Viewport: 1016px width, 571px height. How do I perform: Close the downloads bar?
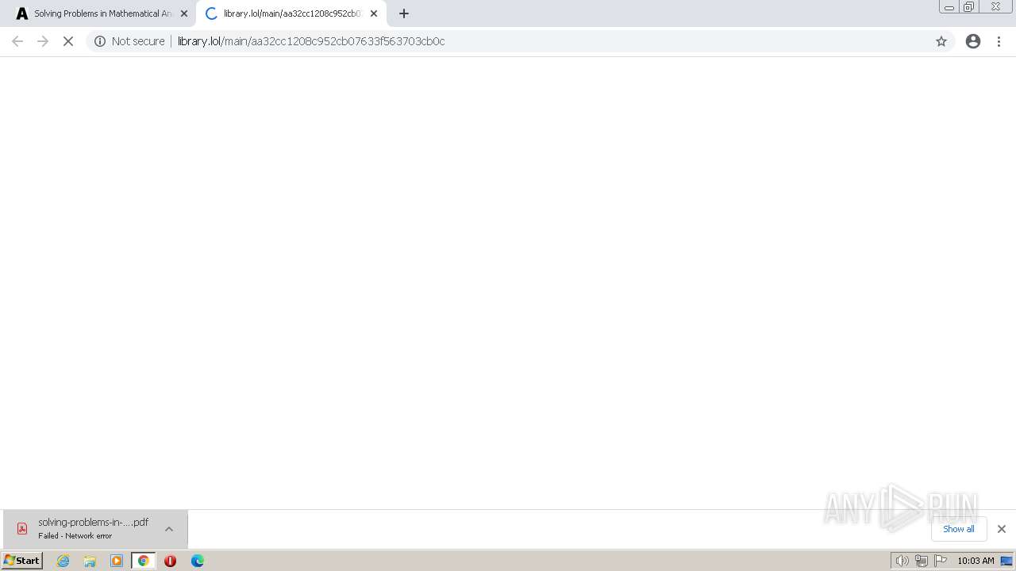point(1002,529)
